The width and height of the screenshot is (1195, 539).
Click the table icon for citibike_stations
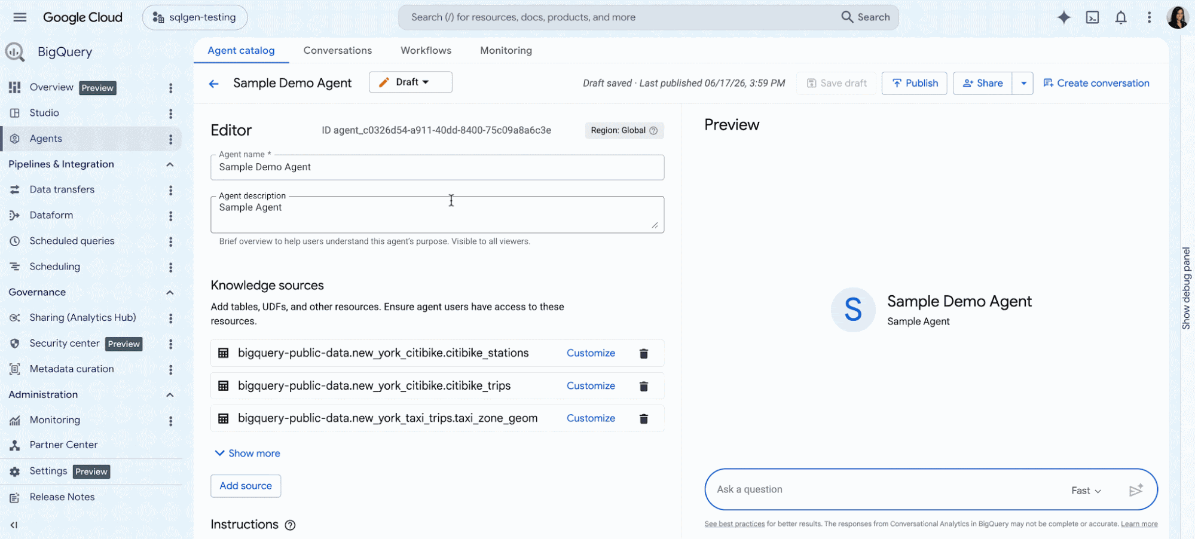224,353
